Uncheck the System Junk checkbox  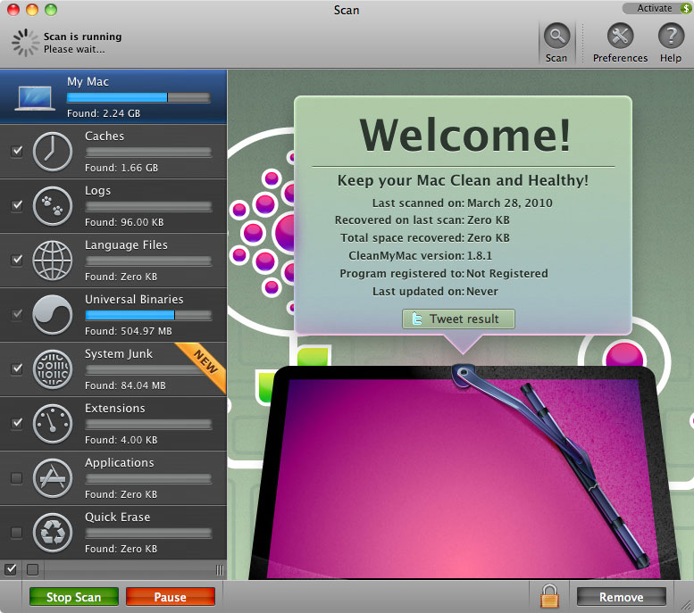[17, 369]
